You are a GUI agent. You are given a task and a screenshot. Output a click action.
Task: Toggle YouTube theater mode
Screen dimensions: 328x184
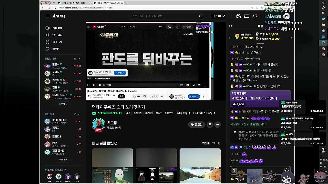[x=199, y=85]
